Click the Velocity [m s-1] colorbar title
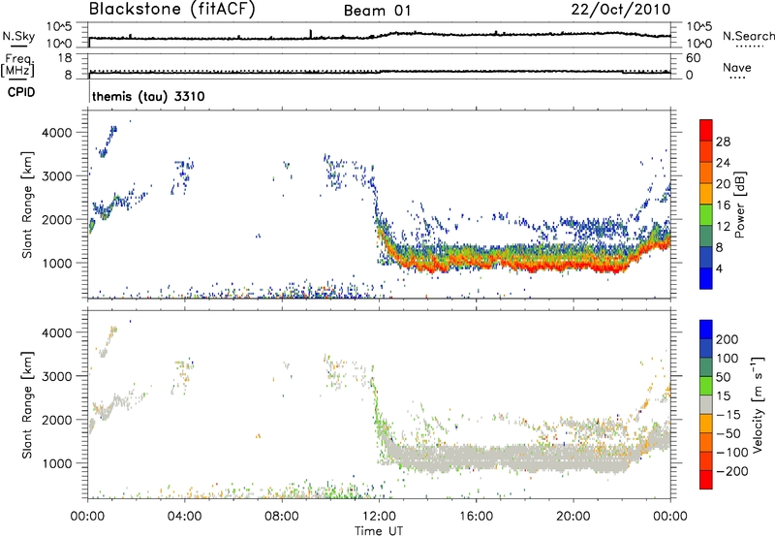The width and height of the screenshot is (775, 537). click(x=758, y=404)
